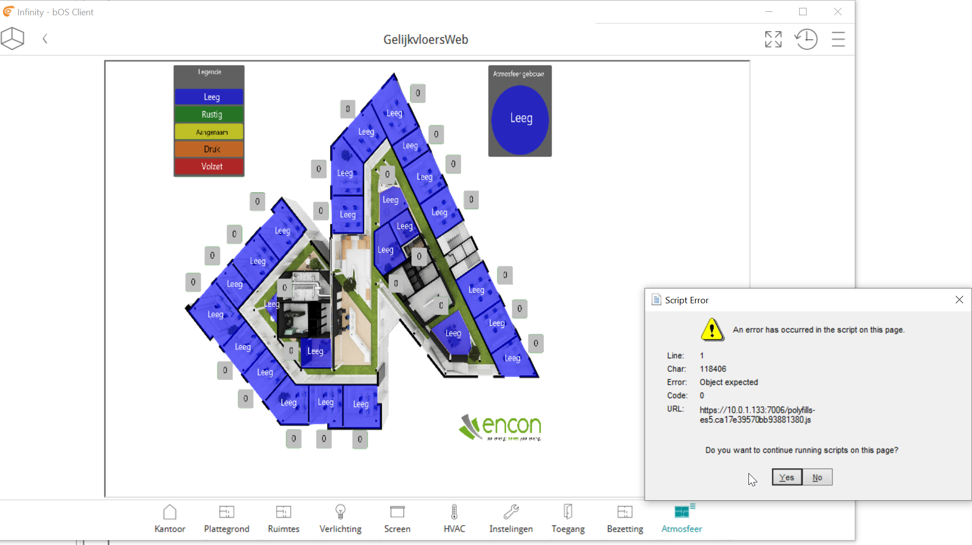This screenshot has height=545, width=972.
Task: Open the Kantoor home icon
Action: (169, 518)
